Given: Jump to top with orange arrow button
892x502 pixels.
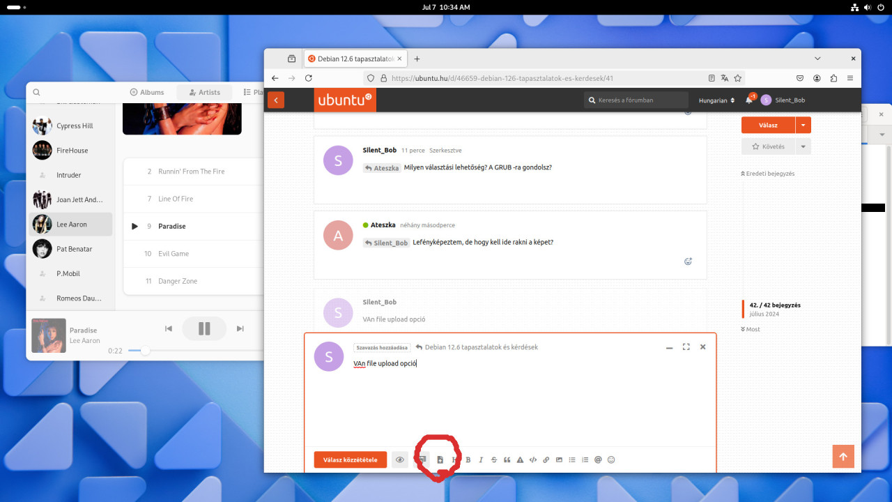Looking at the screenshot, I should click(843, 457).
